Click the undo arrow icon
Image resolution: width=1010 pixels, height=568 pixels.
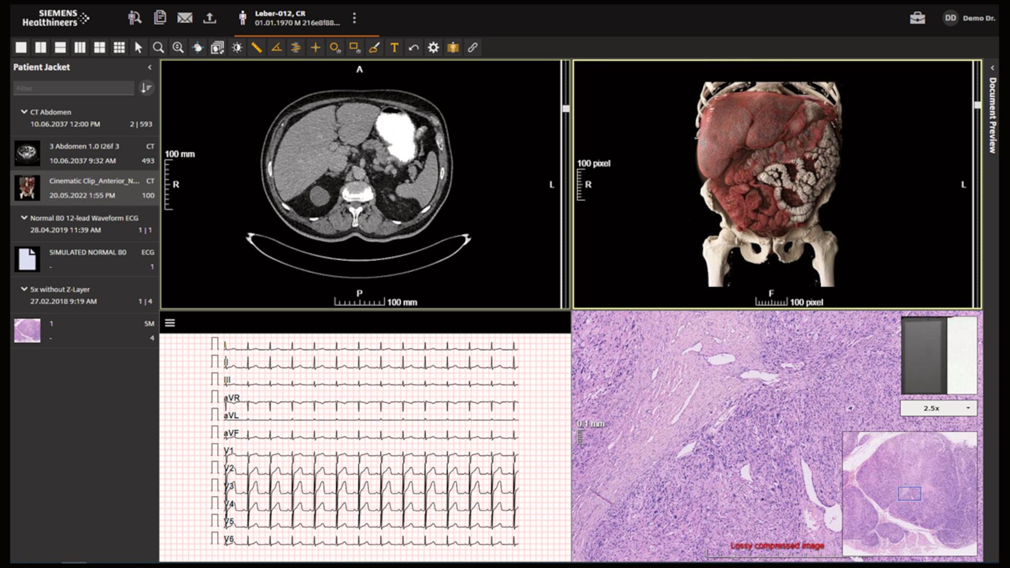click(x=413, y=47)
